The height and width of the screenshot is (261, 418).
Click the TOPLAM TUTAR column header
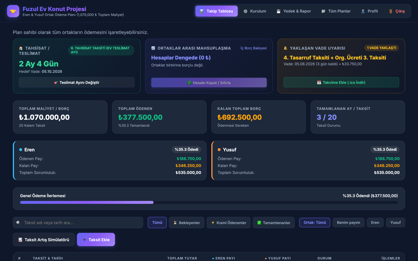182,258
